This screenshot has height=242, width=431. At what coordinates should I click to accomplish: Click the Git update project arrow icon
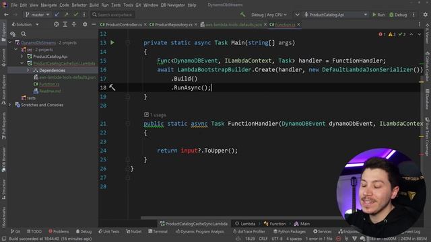tap(57, 15)
